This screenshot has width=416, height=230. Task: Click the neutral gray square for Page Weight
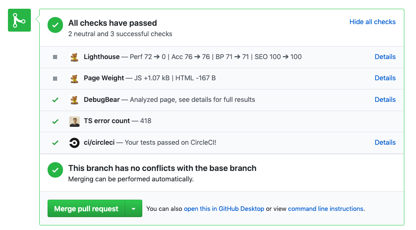coord(55,79)
